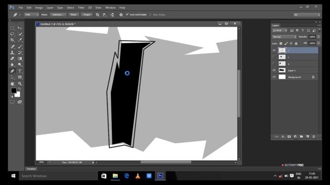The width and height of the screenshot is (330, 185).
Task: Reset default foreground and background colors
Action: click(12, 96)
